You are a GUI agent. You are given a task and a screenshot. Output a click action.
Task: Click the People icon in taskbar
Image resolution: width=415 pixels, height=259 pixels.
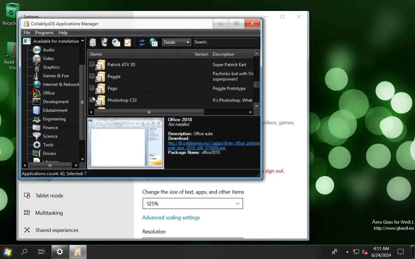(x=335, y=252)
